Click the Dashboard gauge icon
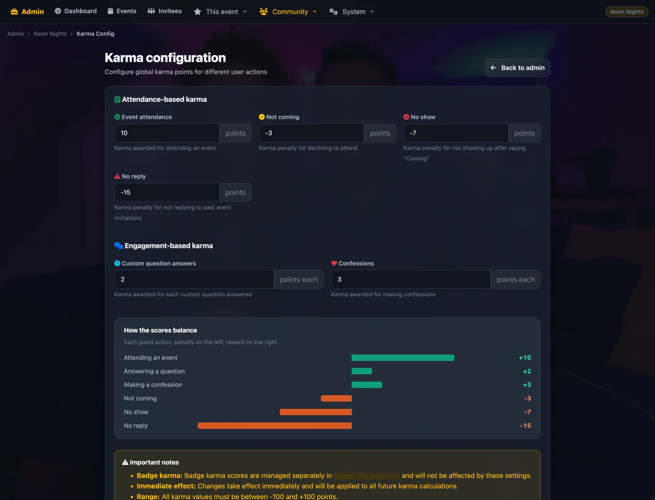Screen dimensions: 655x500 58,11
